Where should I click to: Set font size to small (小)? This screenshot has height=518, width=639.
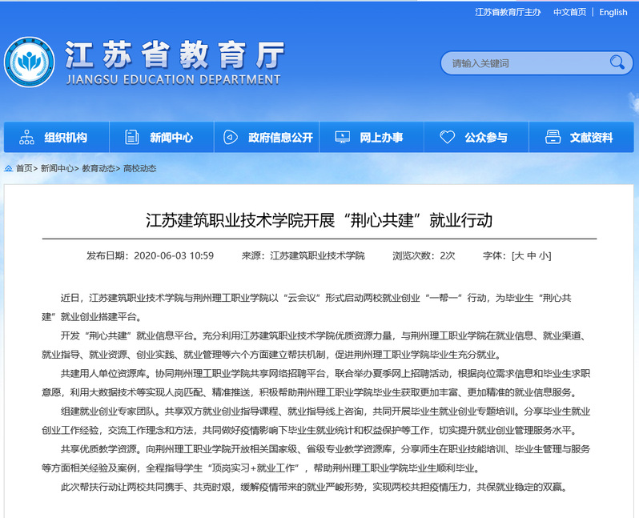coord(543,256)
